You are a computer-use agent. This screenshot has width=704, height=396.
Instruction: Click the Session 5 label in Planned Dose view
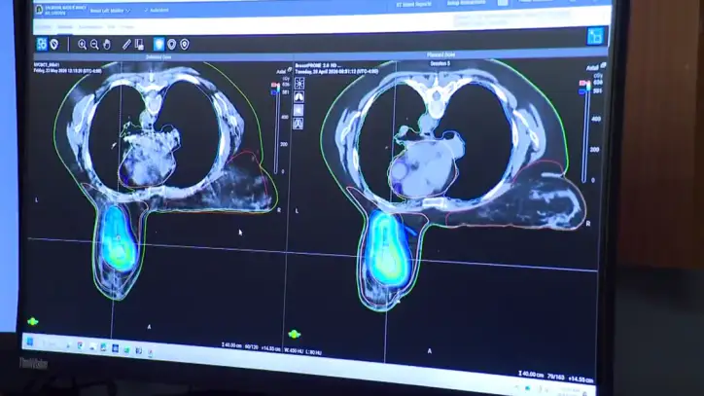coord(440,64)
